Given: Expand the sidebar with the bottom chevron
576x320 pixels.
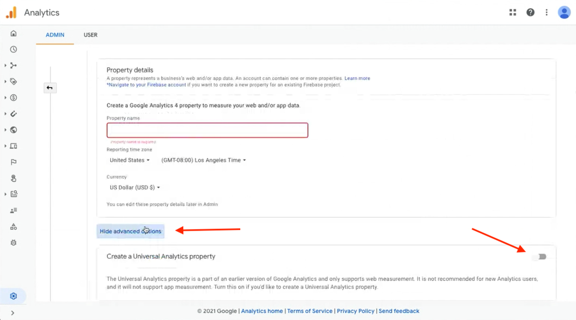Looking at the screenshot, I should coord(12,312).
